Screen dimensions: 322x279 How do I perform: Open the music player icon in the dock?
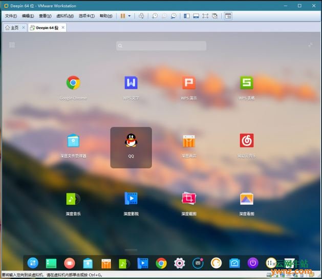click(124, 264)
